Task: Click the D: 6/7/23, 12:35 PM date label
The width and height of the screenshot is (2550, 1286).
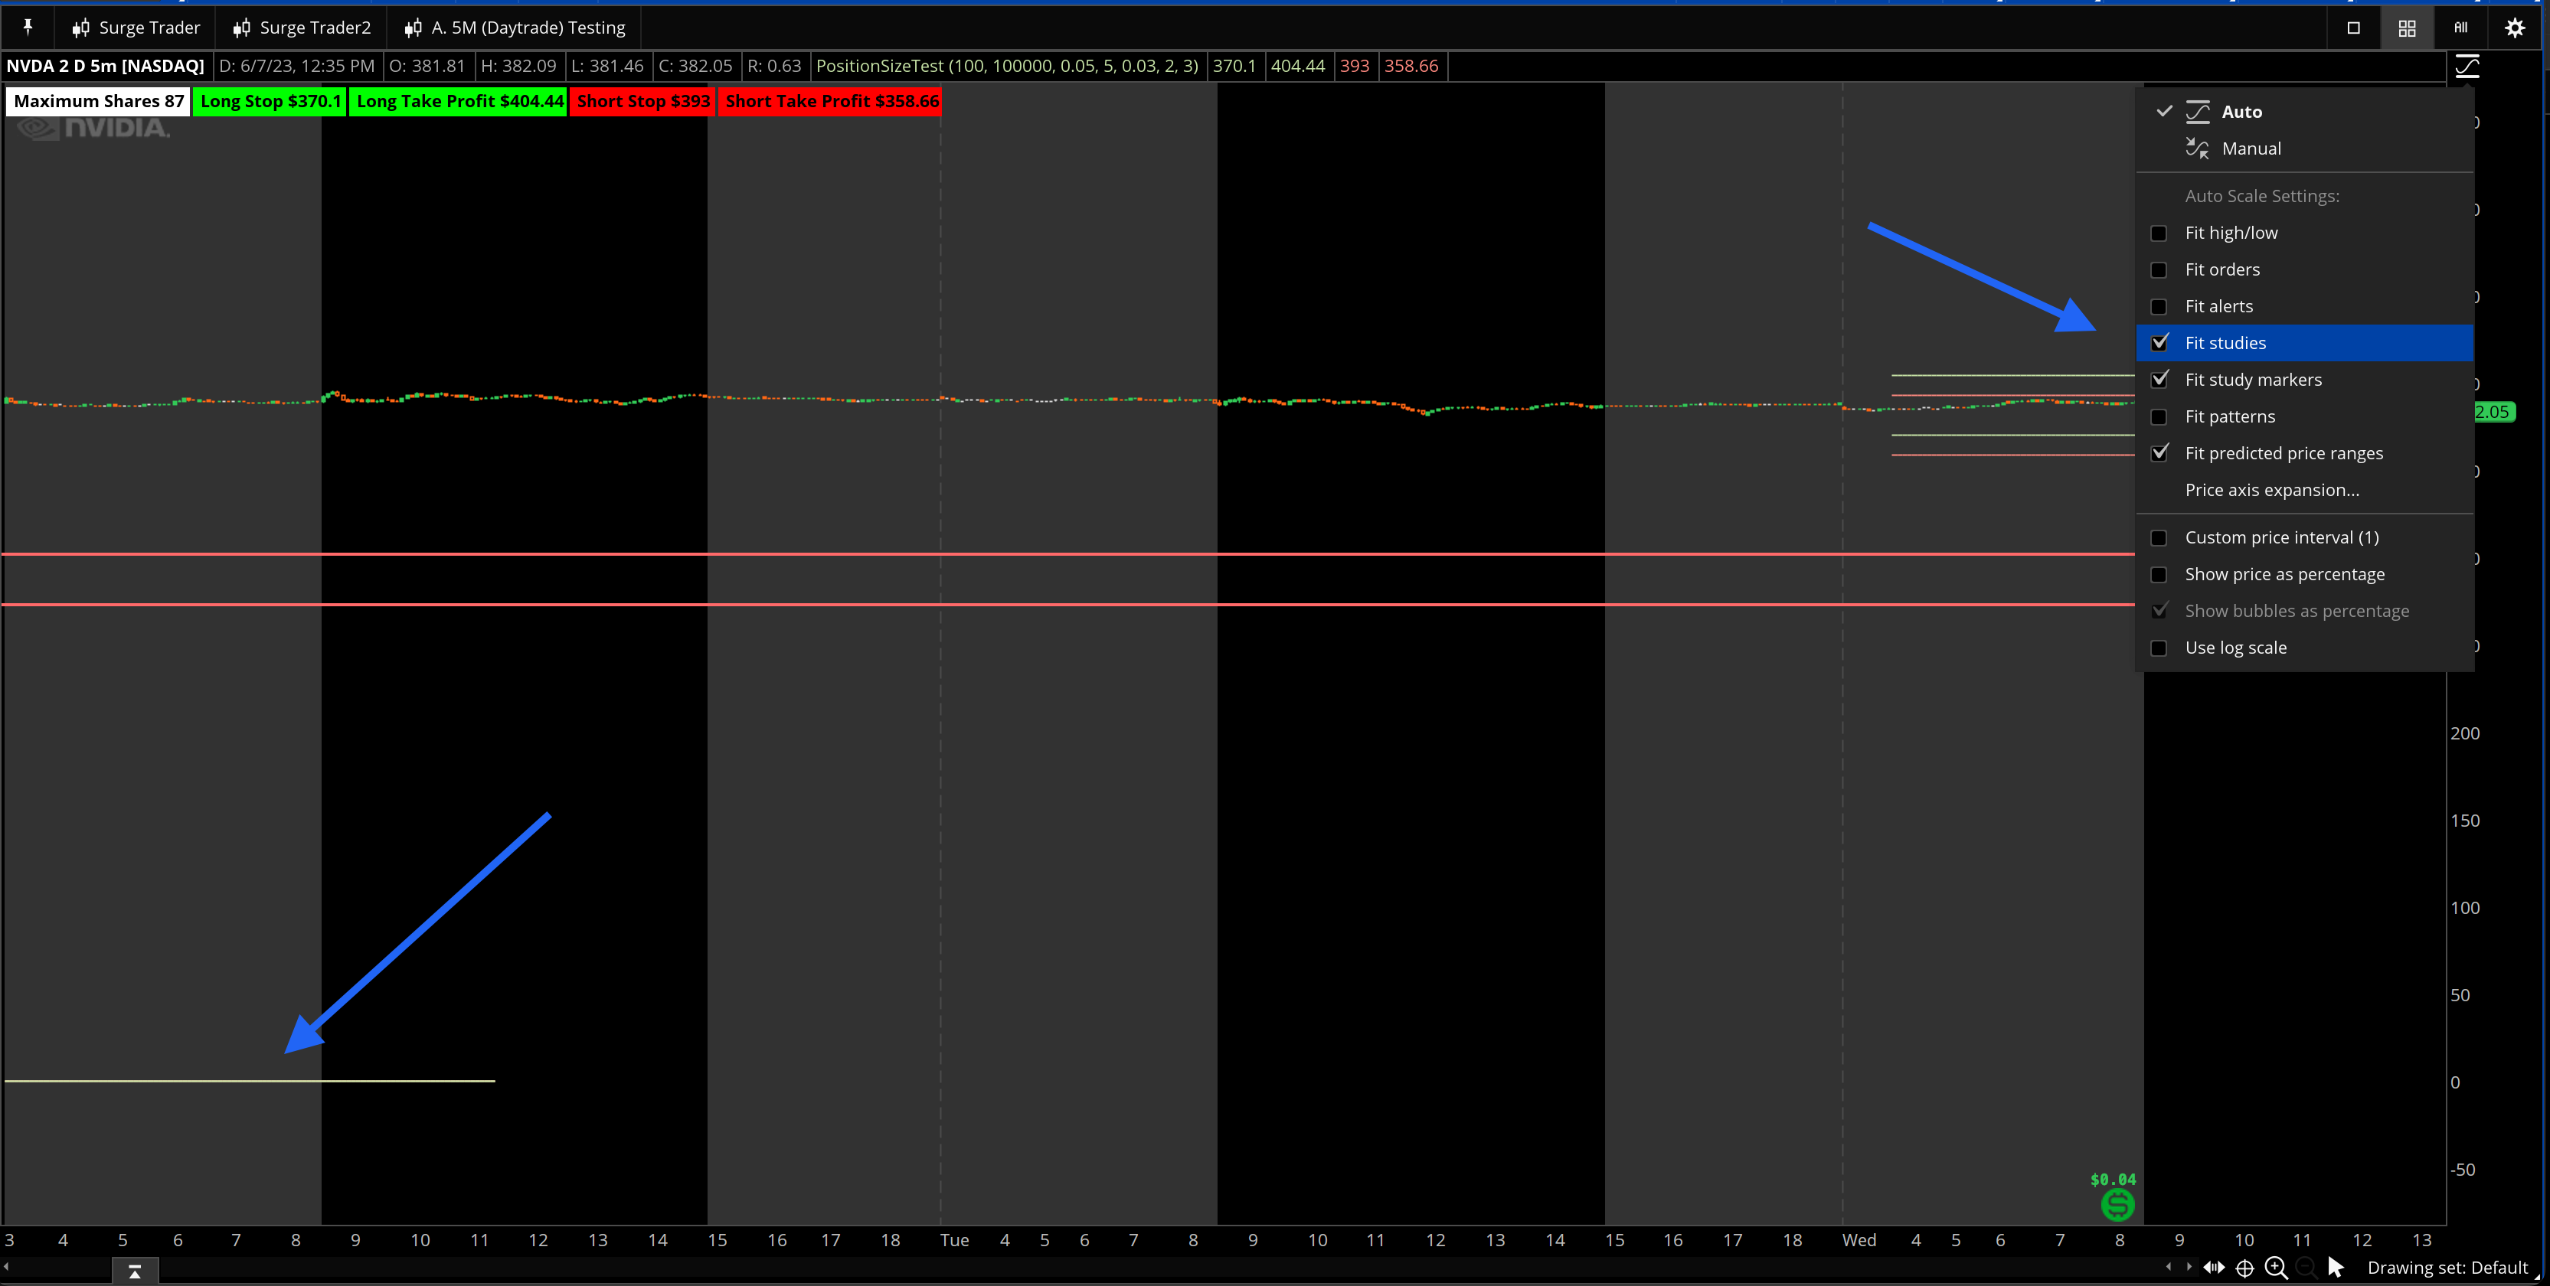Action: [x=296, y=67]
